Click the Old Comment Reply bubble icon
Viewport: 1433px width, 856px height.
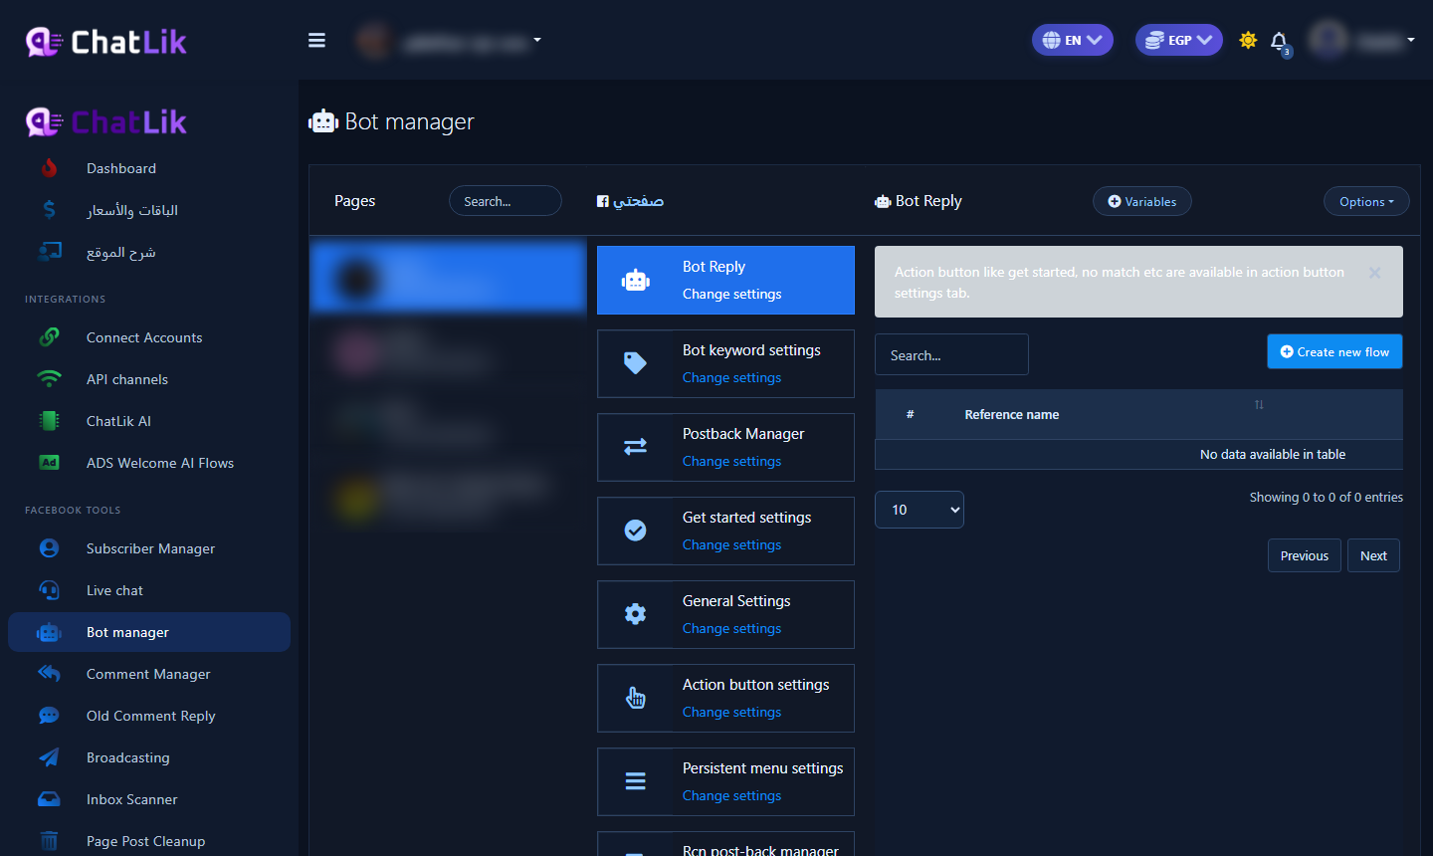coord(49,716)
